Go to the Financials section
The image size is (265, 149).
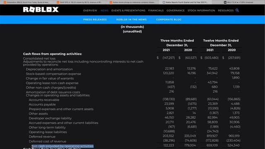point(156,10)
